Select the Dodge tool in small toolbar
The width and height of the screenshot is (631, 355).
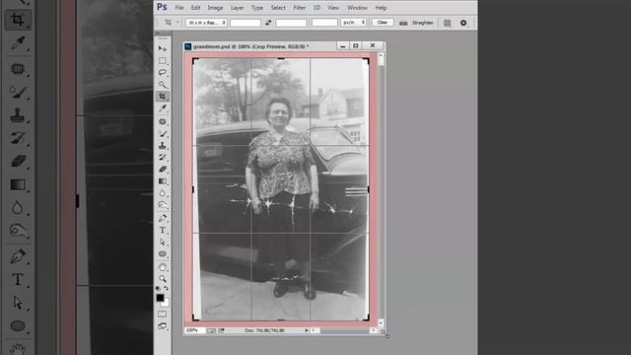point(162,205)
